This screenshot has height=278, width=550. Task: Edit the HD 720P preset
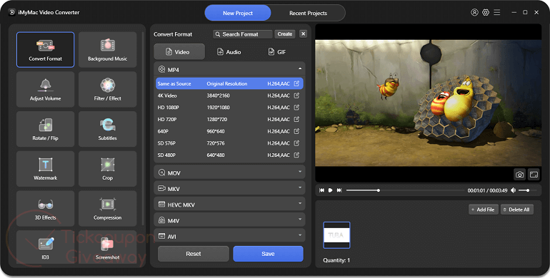tap(296, 119)
